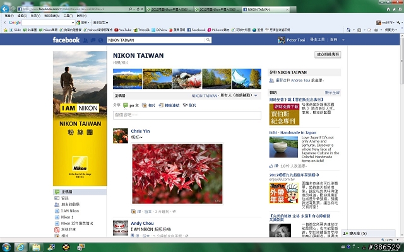404x252 pixels.
Task: Click the Andrea Tsui friend link
Action: point(300,80)
